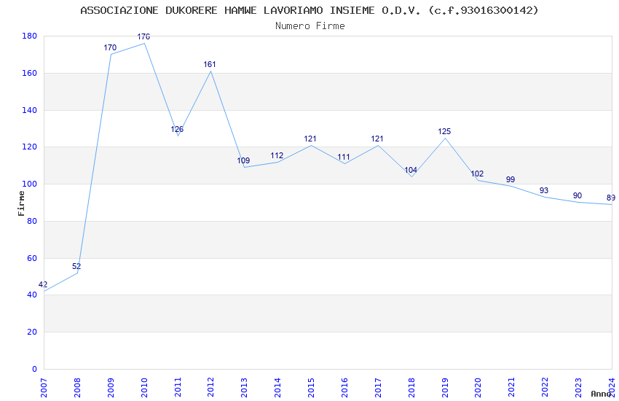Image resolution: width=619 pixels, height=401 pixels.
Task: Click the 2022 x-axis year tick
Action: [x=545, y=387]
